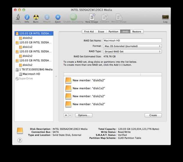Switch to the Partition tab

click(113, 32)
